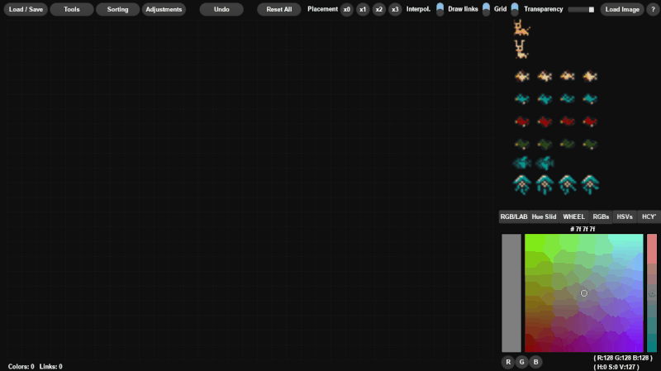The height and width of the screenshot is (371, 661).
Task: Set placement to x2
Action: [378, 9]
